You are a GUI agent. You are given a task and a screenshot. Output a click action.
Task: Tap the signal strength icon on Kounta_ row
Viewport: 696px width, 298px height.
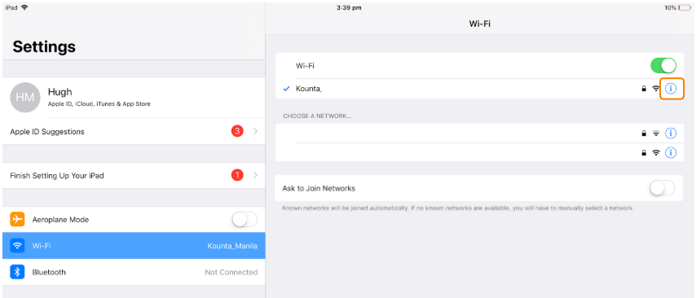656,89
